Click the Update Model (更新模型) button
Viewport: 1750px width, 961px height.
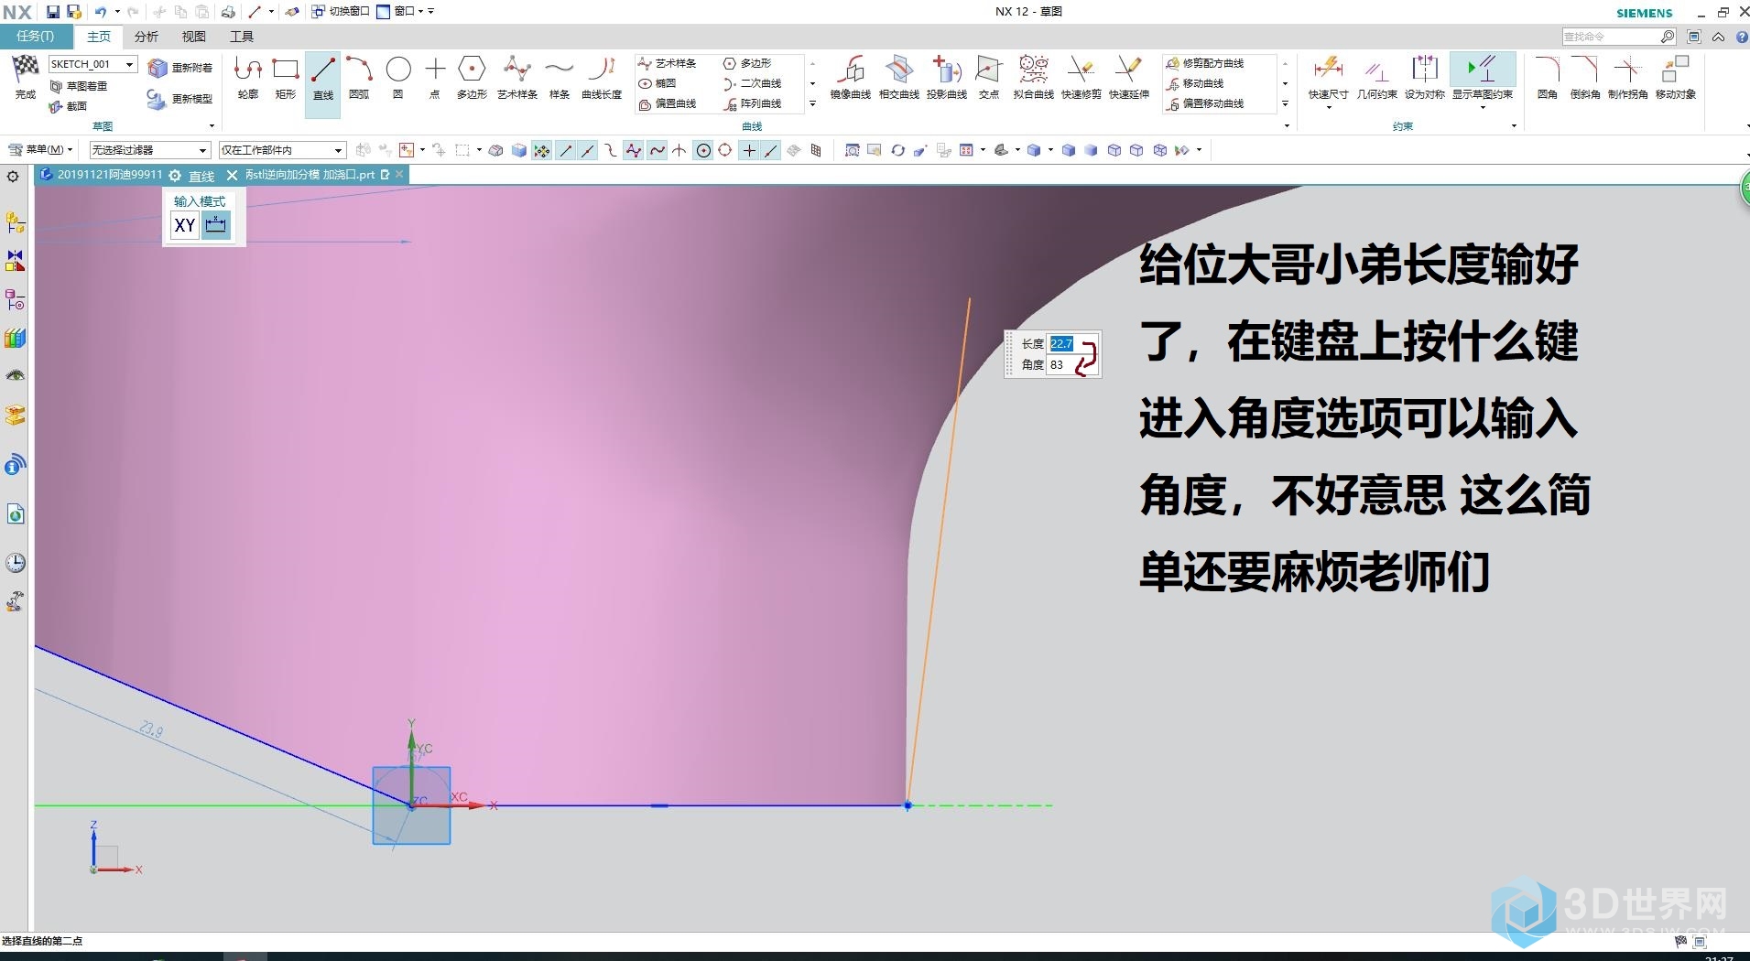[180, 99]
